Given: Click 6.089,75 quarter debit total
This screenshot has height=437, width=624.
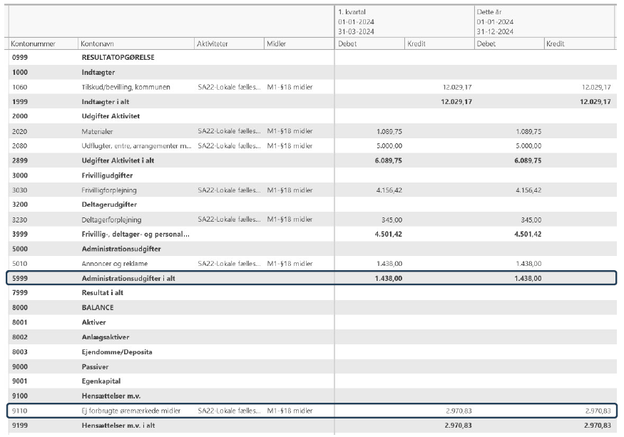Looking at the screenshot, I should (x=388, y=161).
